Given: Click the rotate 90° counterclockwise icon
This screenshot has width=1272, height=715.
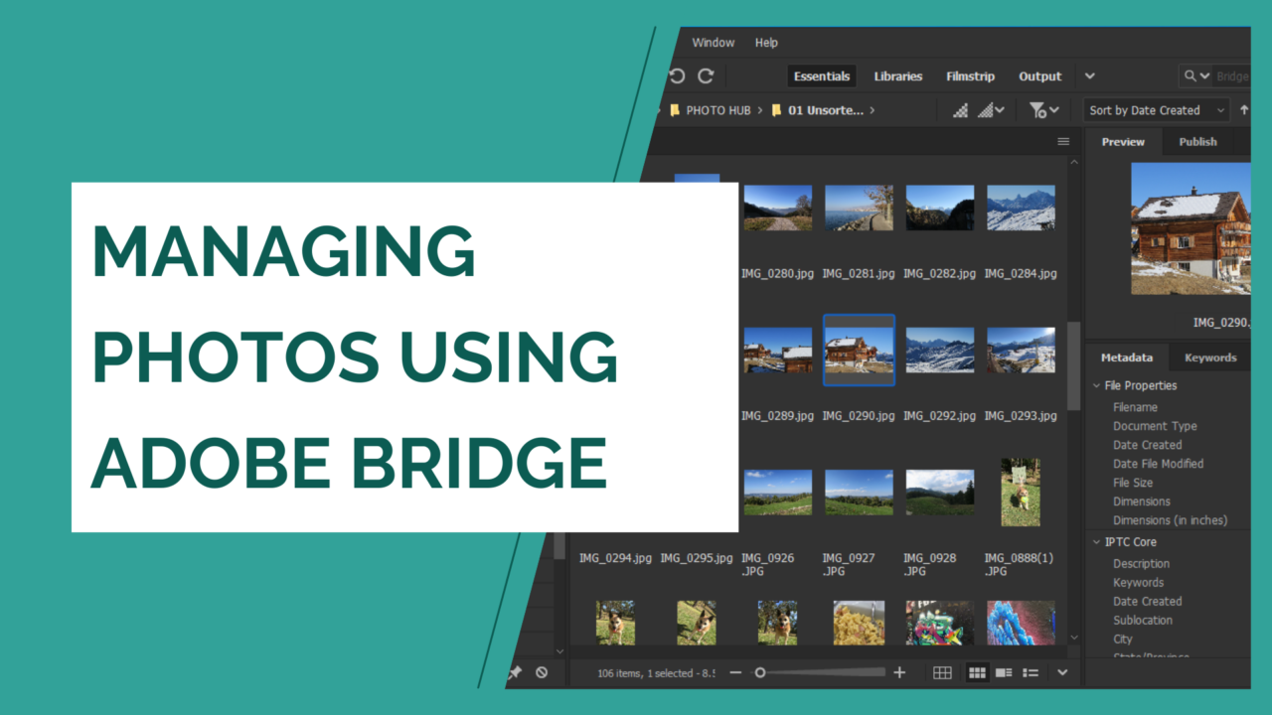Looking at the screenshot, I should [x=678, y=76].
